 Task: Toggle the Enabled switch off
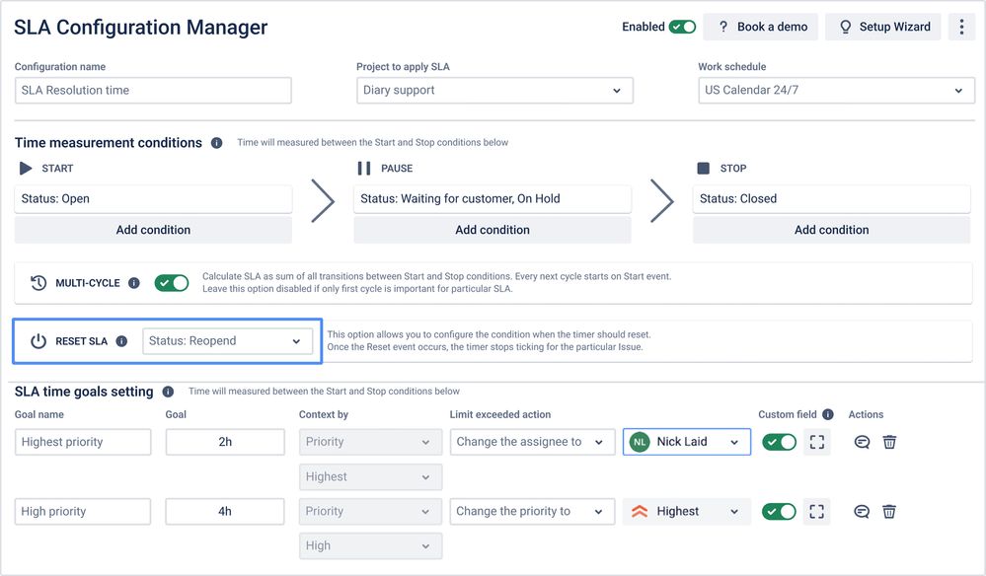tap(682, 27)
